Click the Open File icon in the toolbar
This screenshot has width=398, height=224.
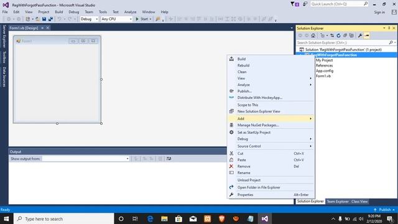(37, 19)
